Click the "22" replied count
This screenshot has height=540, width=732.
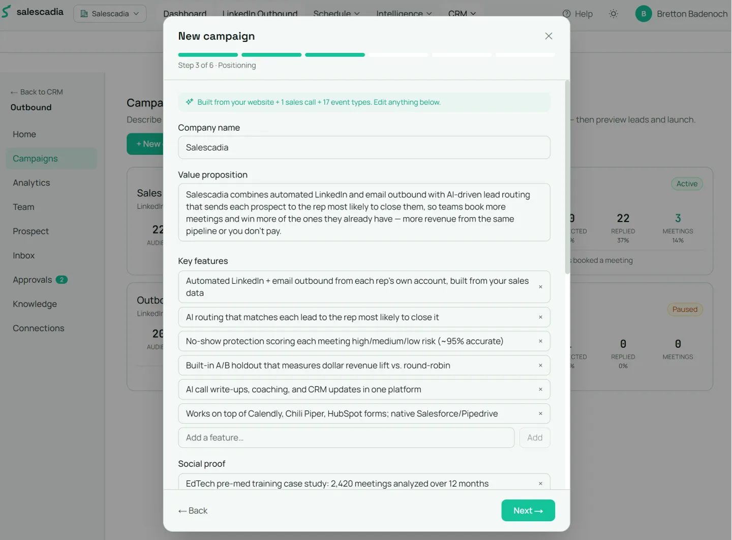click(x=623, y=219)
